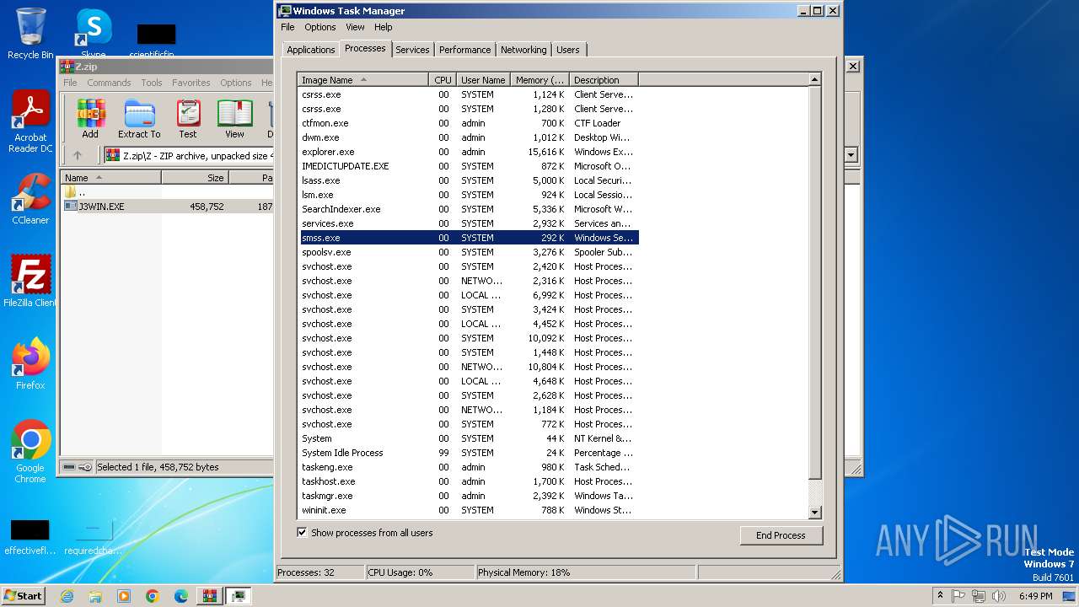Viewport: 1079px width, 607px height.
Task: Click process list scroll up arrow
Action: 814,80
